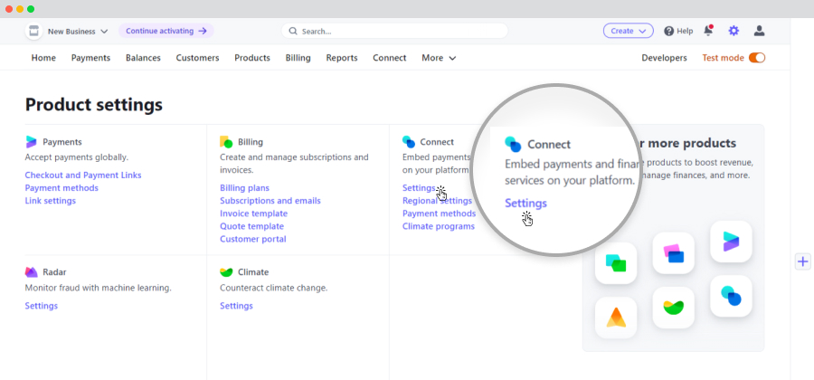Click the Help question mark icon
Image resolution: width=814 pixels, height=380 pixels.
668,31
